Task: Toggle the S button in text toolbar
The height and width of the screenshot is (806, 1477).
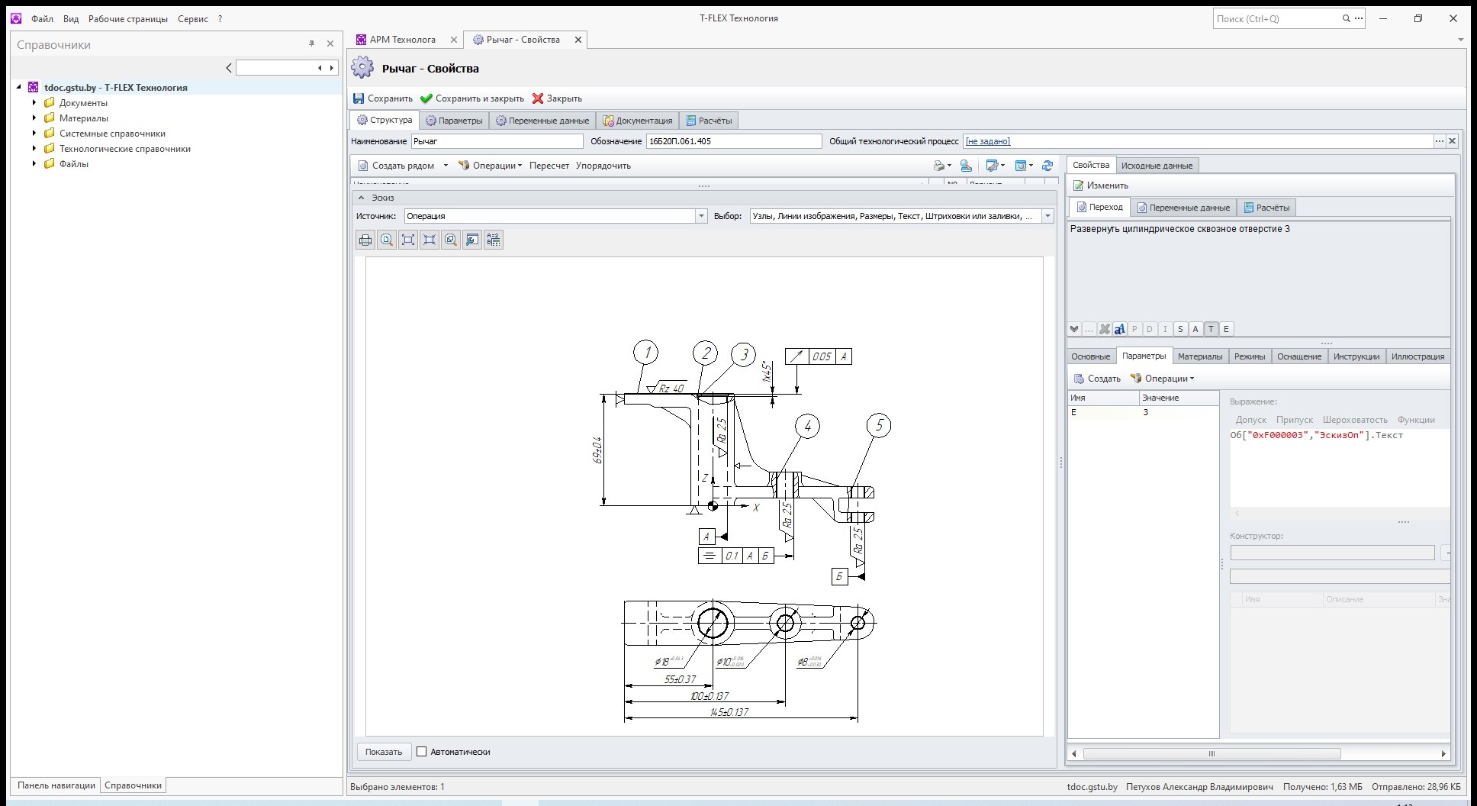Action: 1180,329
